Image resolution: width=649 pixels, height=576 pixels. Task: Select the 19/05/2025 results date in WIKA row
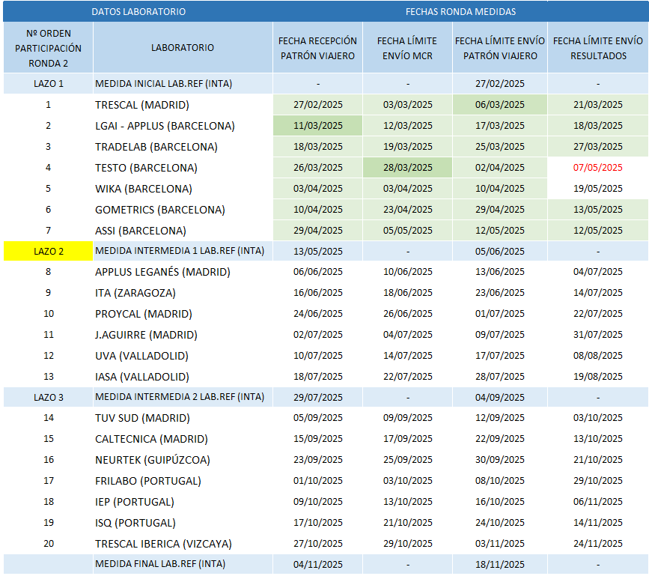(597, 189)
